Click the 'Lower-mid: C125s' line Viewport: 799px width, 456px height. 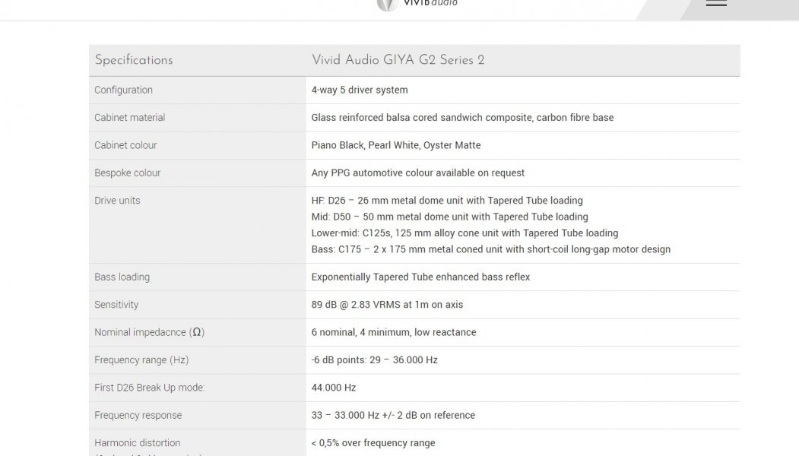[464, 233]
